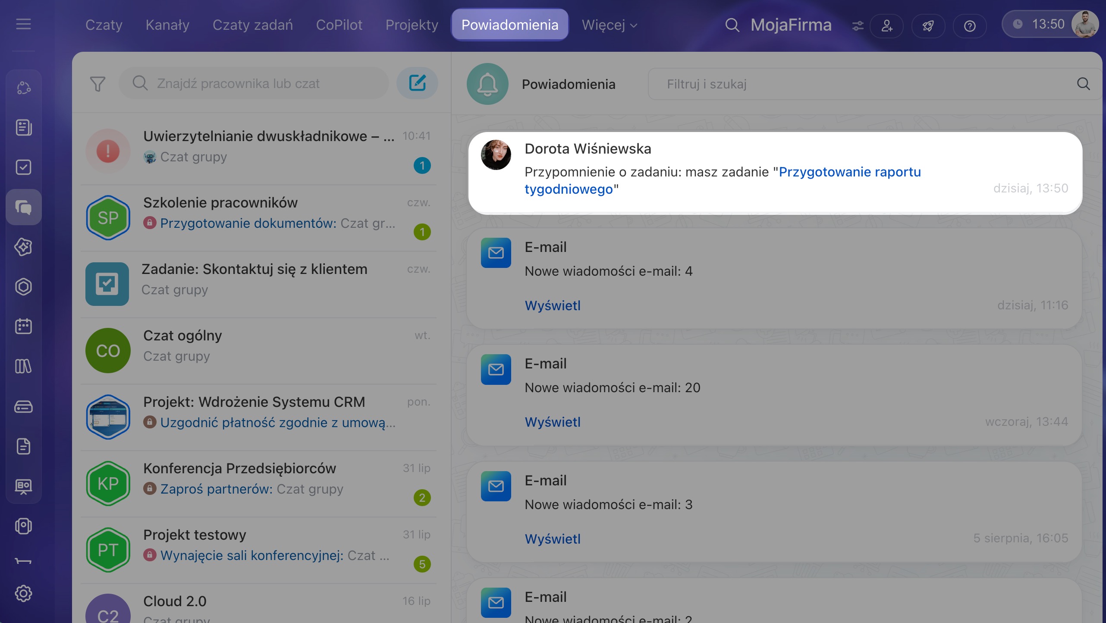
Task: Open the Konferencja Przedsiębiorców chat
Action: 259,483
